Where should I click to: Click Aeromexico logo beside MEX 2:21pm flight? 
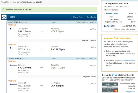click(13, 84)
